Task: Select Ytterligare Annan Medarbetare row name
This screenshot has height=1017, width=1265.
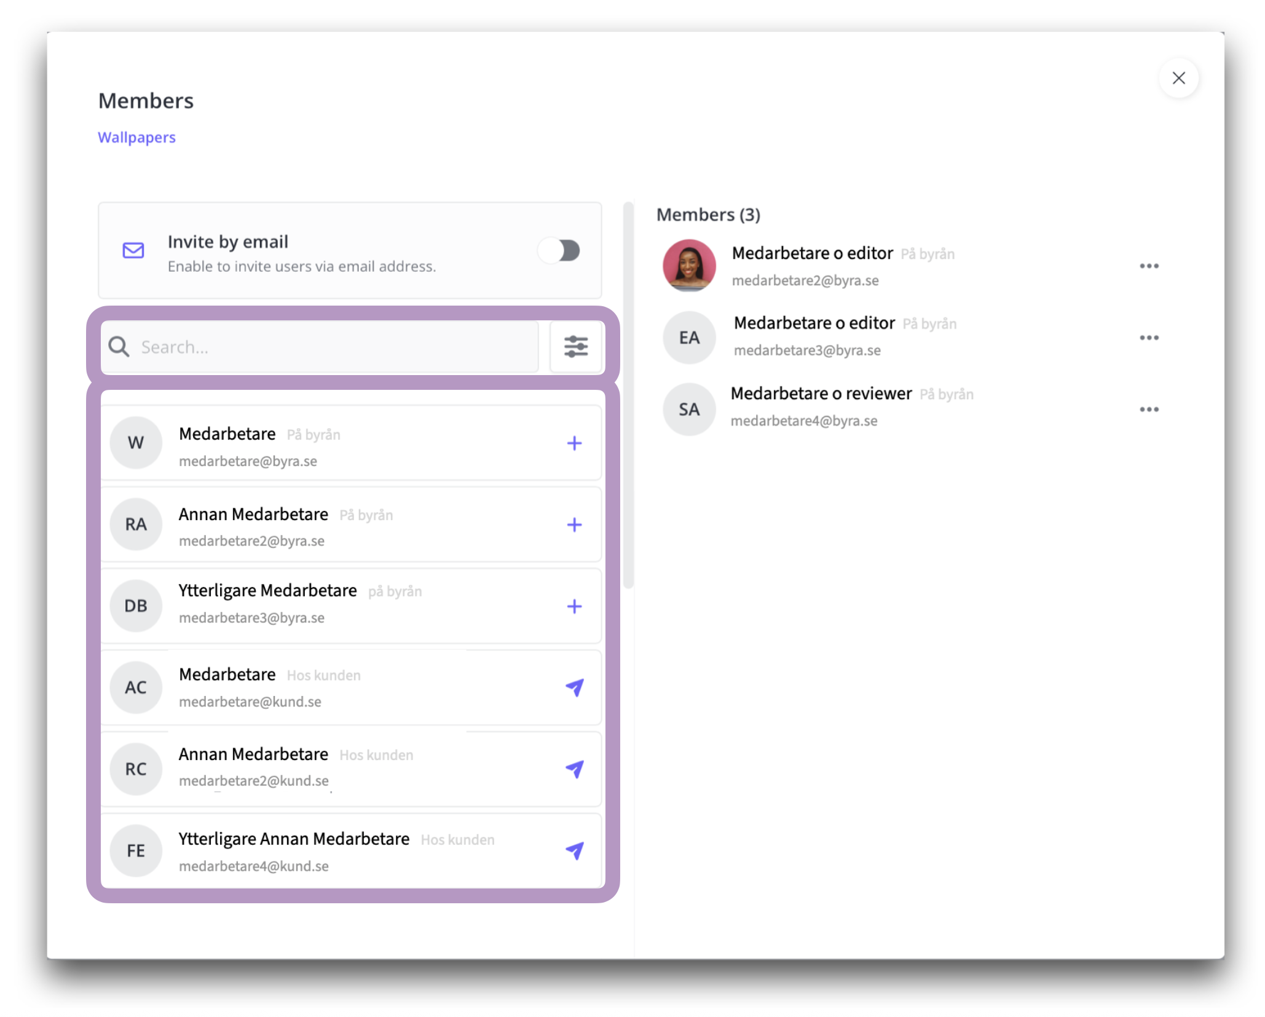Action: (x=294, y=839)
